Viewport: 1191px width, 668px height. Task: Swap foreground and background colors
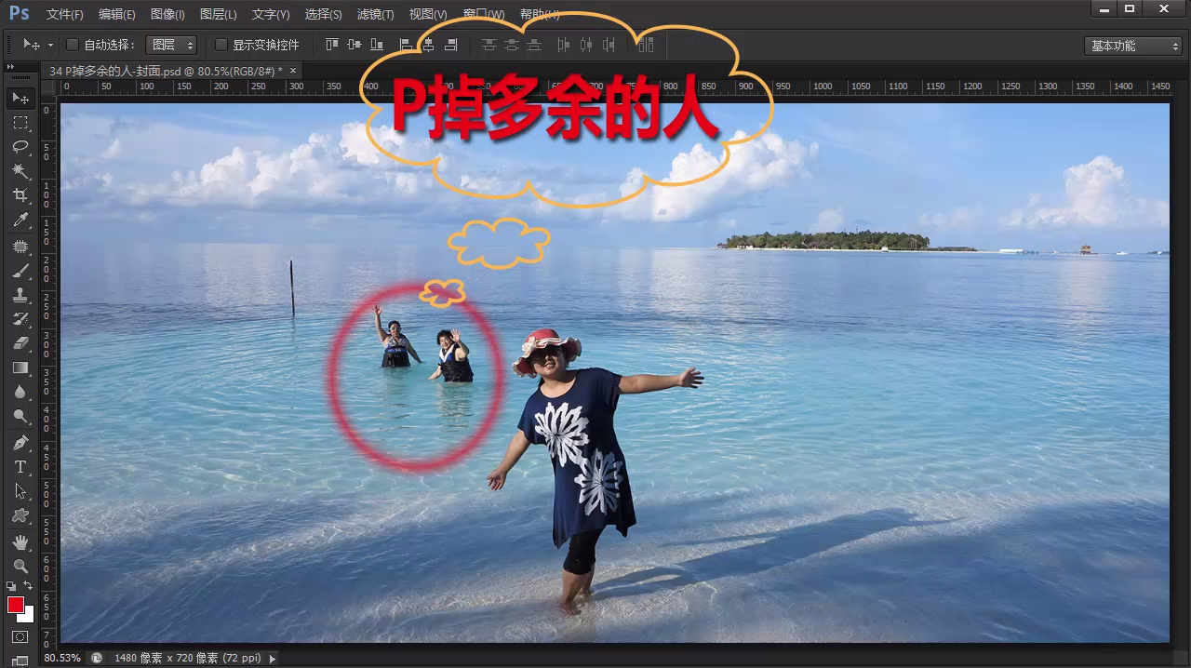pos(29,586)
